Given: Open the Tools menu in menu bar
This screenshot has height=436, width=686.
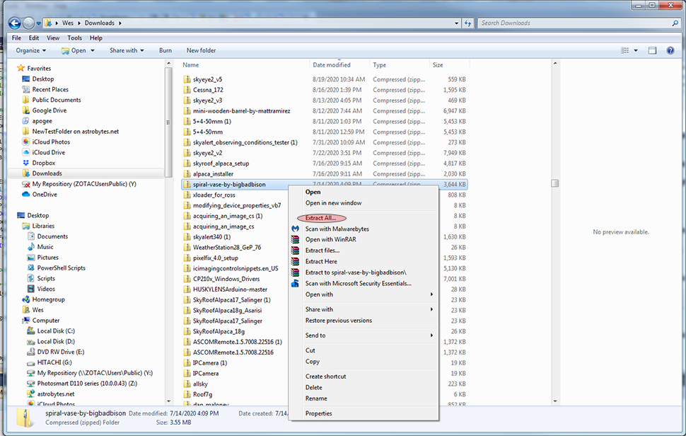Looking at the screenshot, I should pyautogui.click(x=74, y=38).
